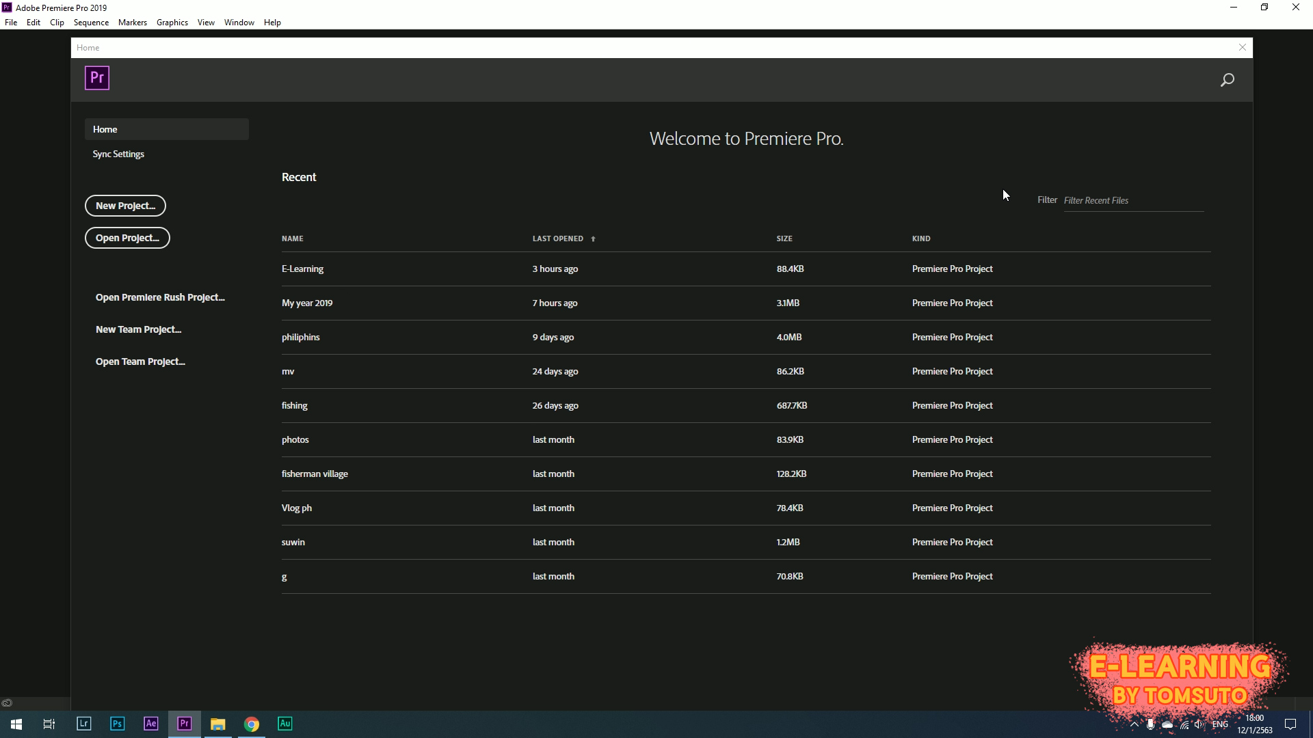Open the fisherman village project
This screenshot has width=1313, height=738.
click(x=746, y=474)
